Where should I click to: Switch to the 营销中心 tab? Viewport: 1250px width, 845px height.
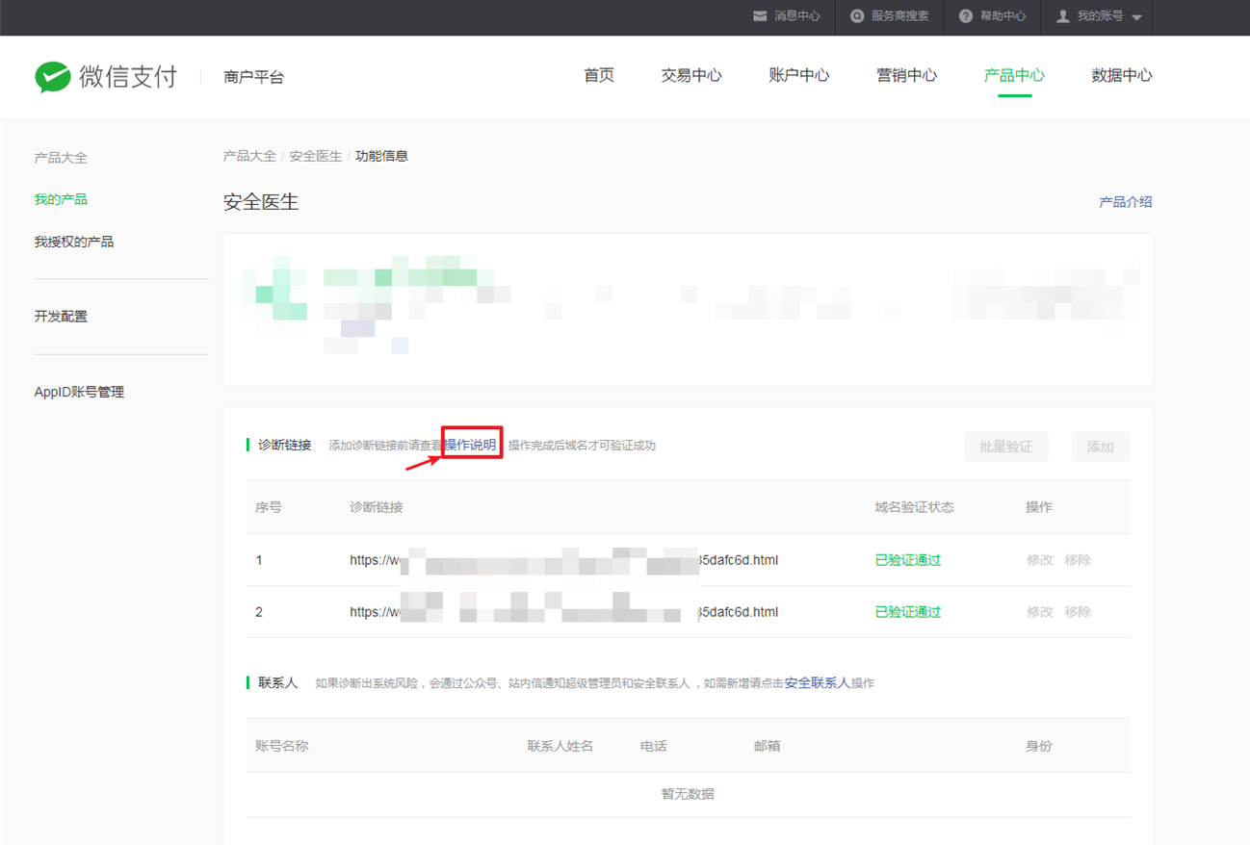click(x=907, y=75)
